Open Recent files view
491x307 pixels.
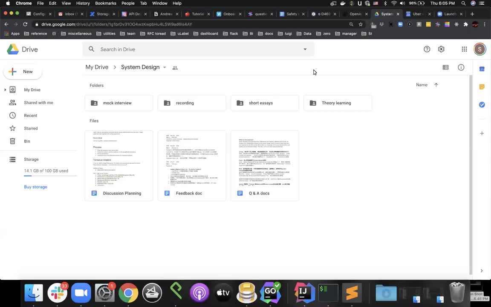[30, 116]
